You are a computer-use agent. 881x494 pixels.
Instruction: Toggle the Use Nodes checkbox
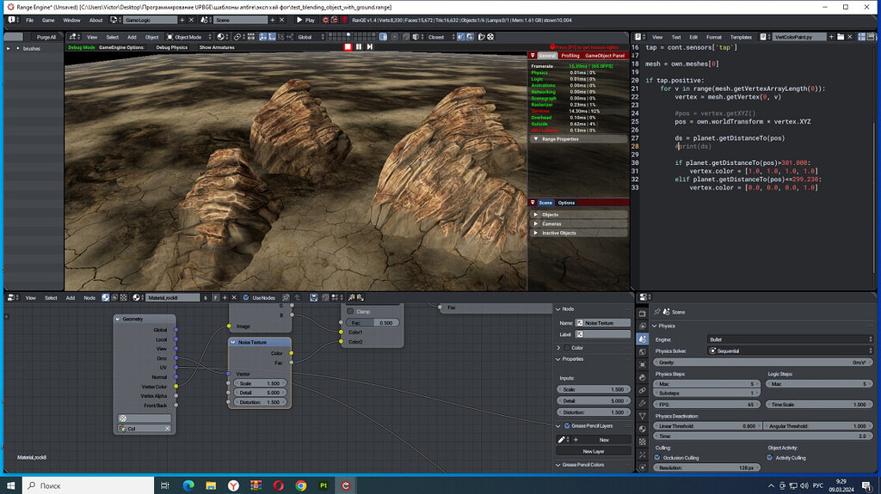(246, 297)
